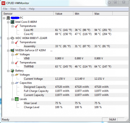This screenshot has height=123, width=130.
Task: Click the Value column header
Action: point(63,14)
